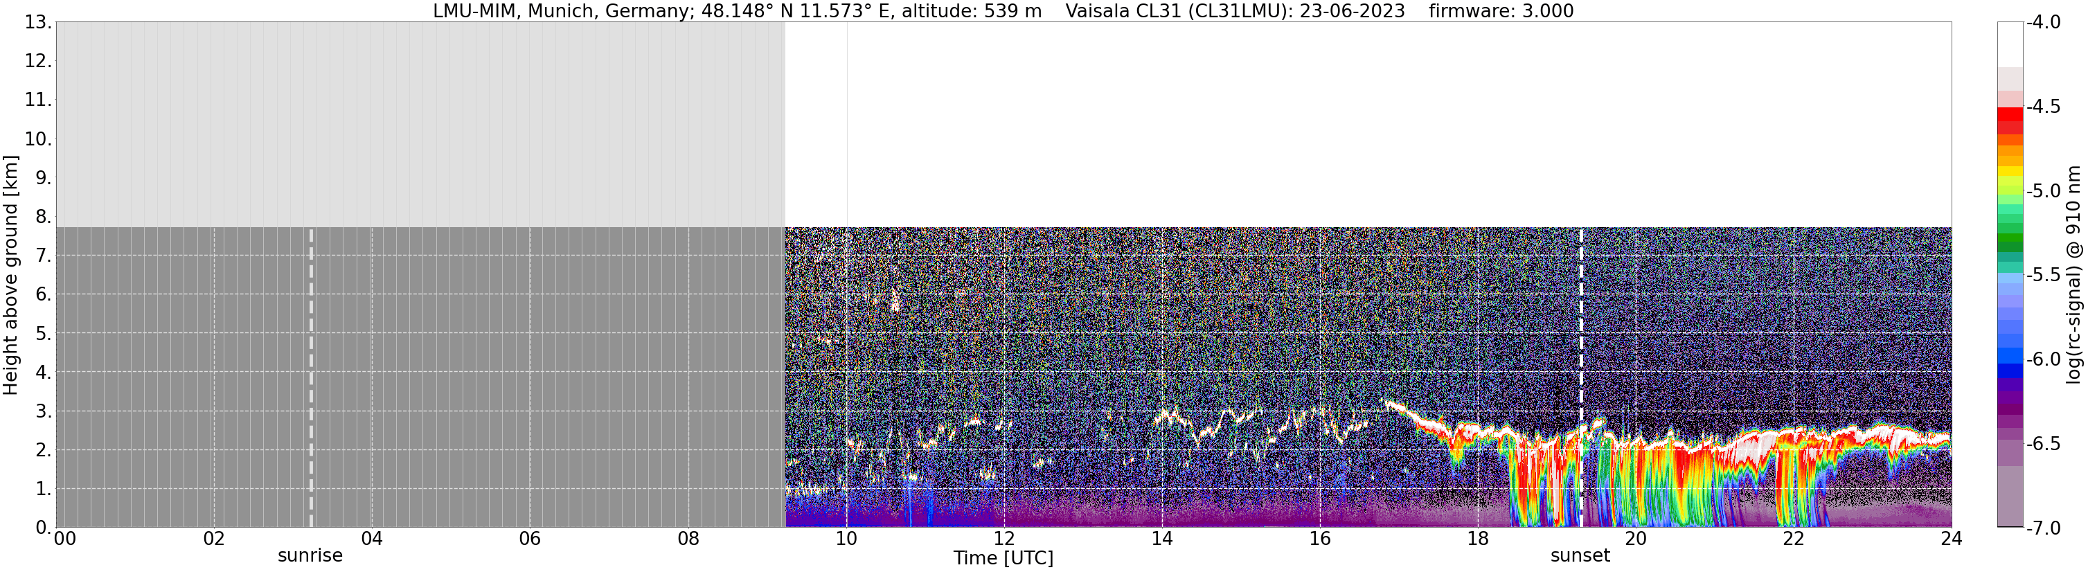Click the 'Time [UTC]' axis label
The image size is (2088, 572).
[x=1003, y=558]
